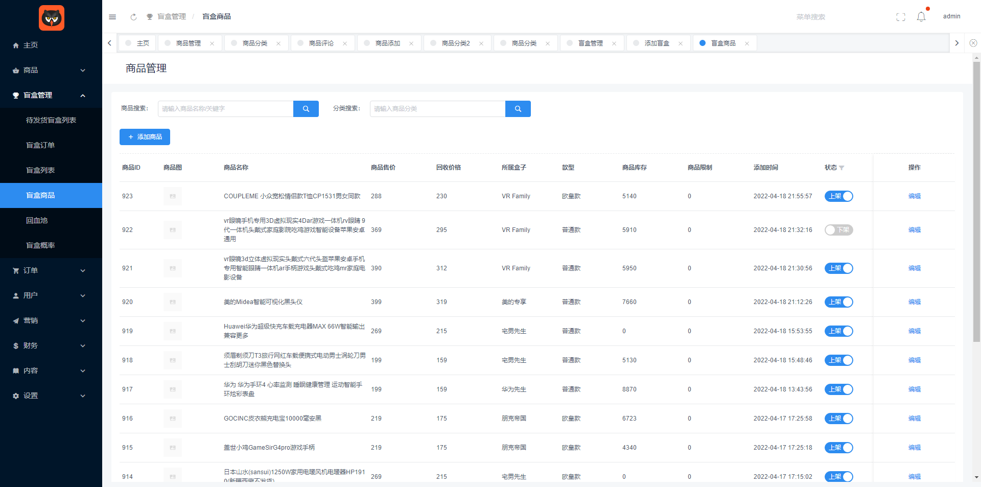Screen dimensions: 981x487
Task: Click the product search magnifier button
Action: [306, 109]
